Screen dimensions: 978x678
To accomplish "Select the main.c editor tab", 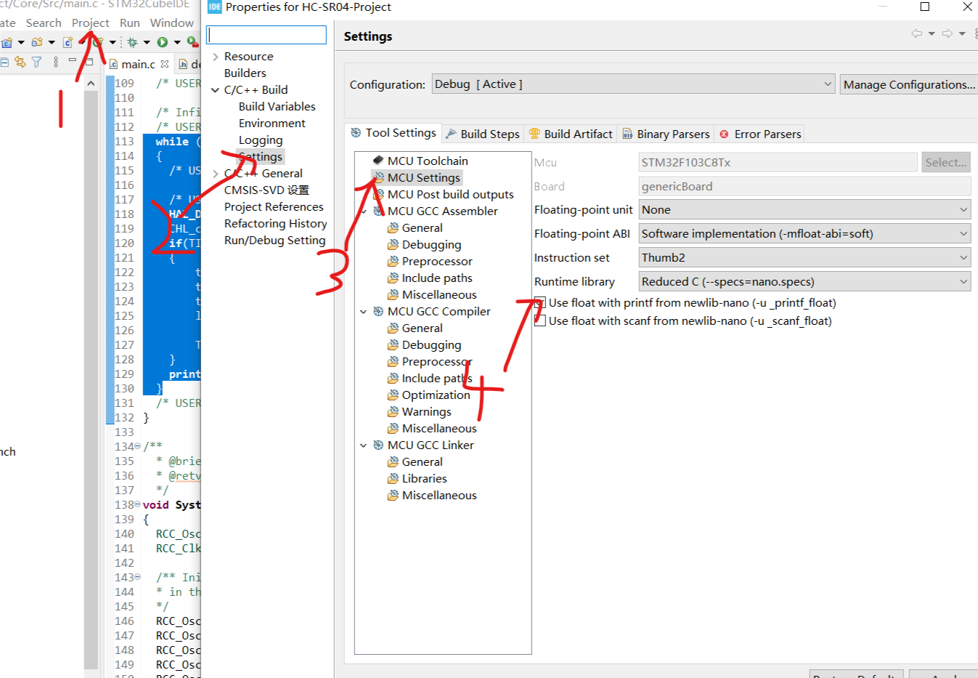I will 138,64.
